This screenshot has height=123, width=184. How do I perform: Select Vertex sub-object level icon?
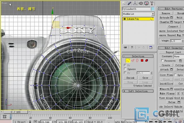[x=128, y=61]
